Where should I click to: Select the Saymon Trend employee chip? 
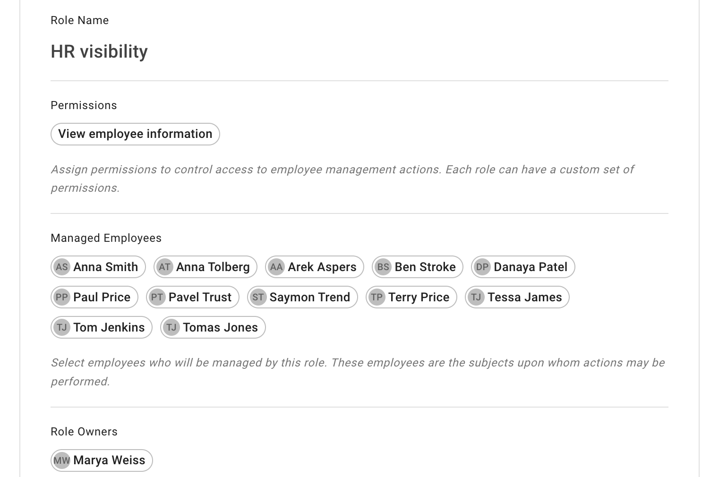click(302, 297)
